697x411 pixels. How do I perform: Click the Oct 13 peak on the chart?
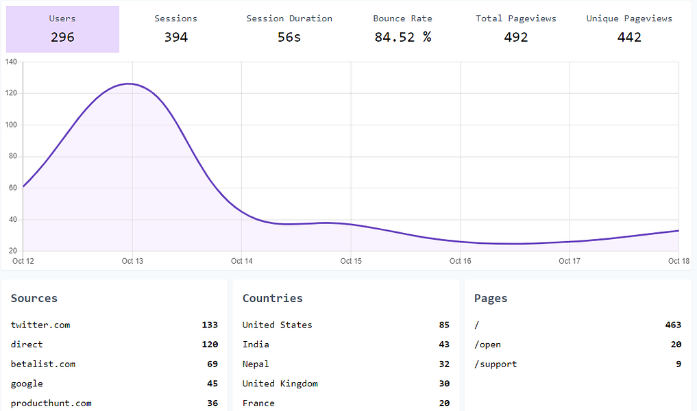pos(129,84)
